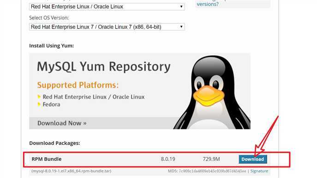The height and width of the screenshot is (178, 317).
Task: Click the file size 729.9M
Action: click(211, 159)
